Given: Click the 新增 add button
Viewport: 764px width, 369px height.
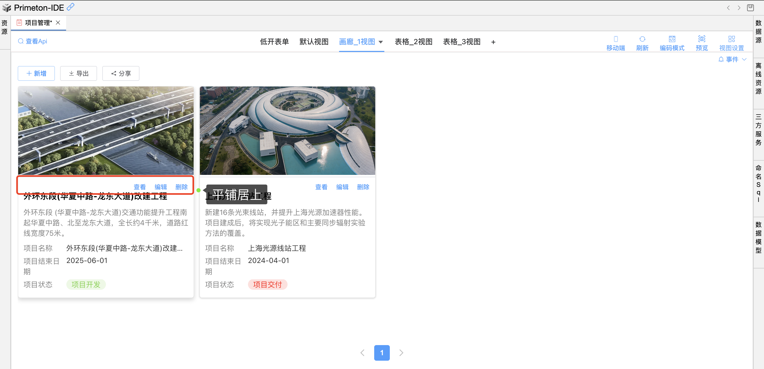Looking at the screenshot, I should [x=36, y=73].
